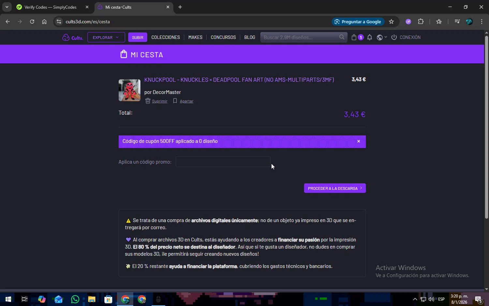Go to the browser home page
489x306 pixels.
[x=44, y=22]
